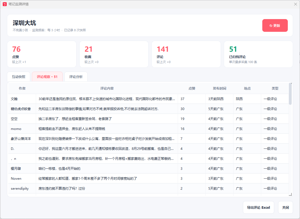Click like count 37 in 文翰 row
This screenshot has height=219, width=300.
point(182,99)
